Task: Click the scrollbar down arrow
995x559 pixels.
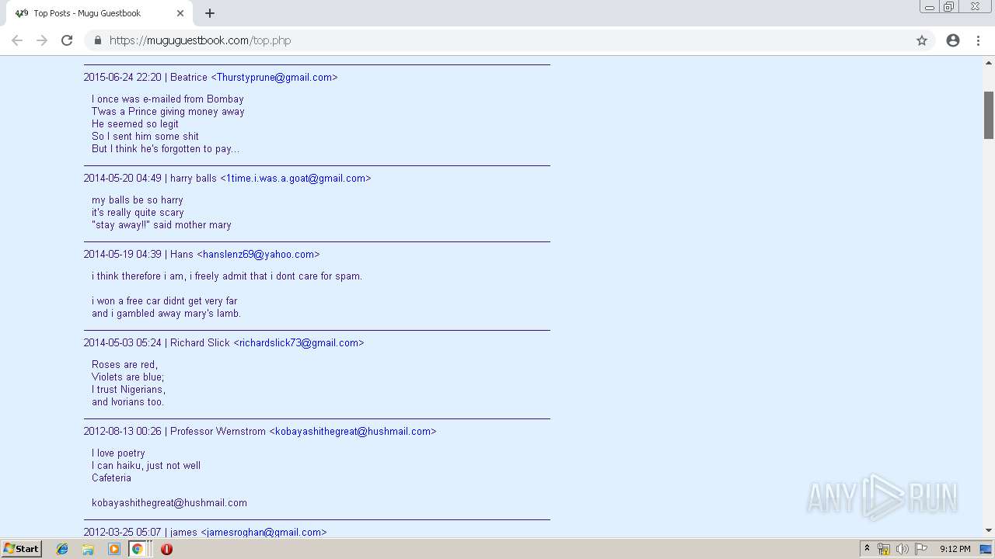Action: tap(989, 531)
